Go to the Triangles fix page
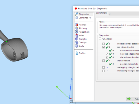Viewport: 139px width, 104px height. [83, 39]
